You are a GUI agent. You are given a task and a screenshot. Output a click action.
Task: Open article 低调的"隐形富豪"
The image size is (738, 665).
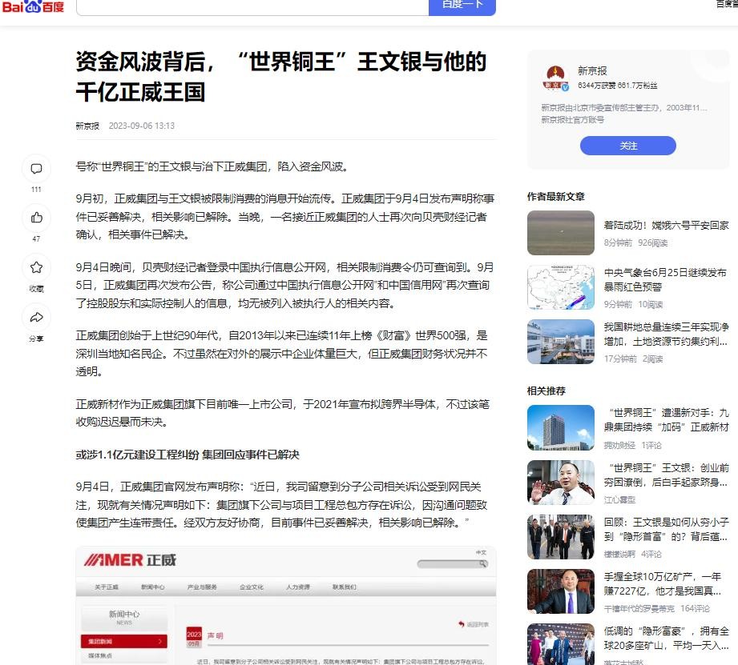coord(666,638)
